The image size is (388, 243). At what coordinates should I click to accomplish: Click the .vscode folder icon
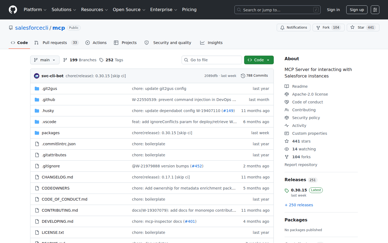click(x=37, y=122)
